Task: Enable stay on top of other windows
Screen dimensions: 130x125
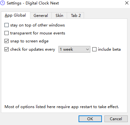Action: click(6, 25)
